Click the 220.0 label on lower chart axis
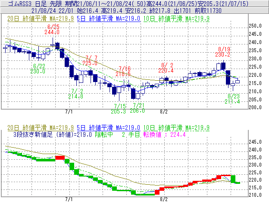269x205 pixels. tap(255, 180)
